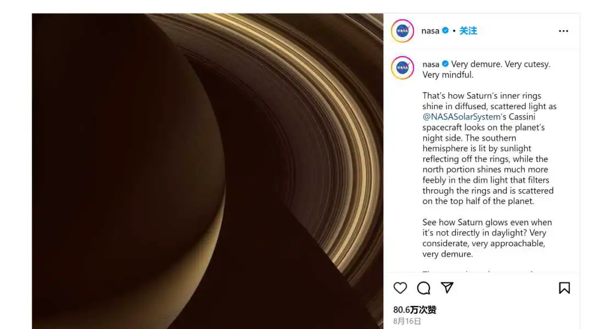Open the three-dot more options menu
Screen dimensions: 593x329
pos(563,31)
